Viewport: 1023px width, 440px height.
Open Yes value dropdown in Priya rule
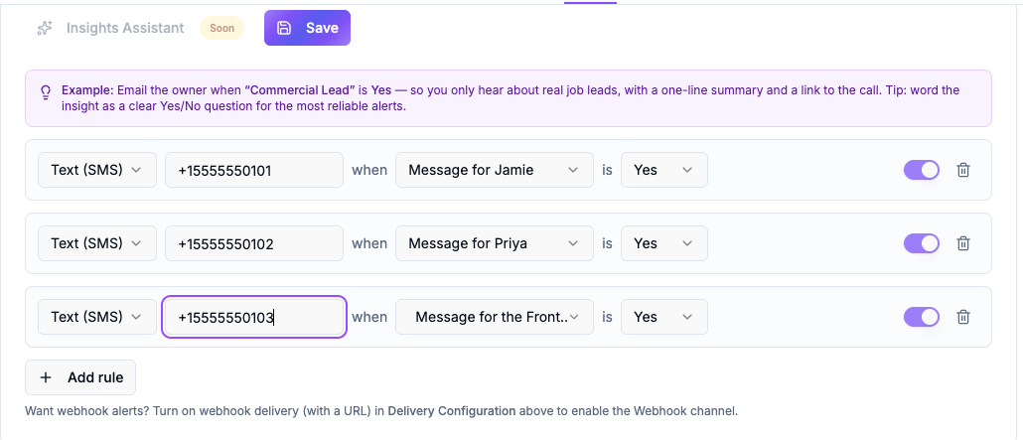664,243
